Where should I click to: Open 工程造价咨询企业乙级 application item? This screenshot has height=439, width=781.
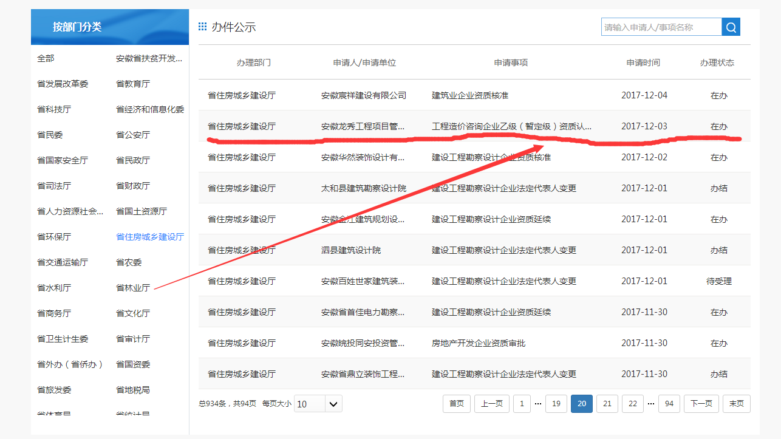tap(512, 126)
